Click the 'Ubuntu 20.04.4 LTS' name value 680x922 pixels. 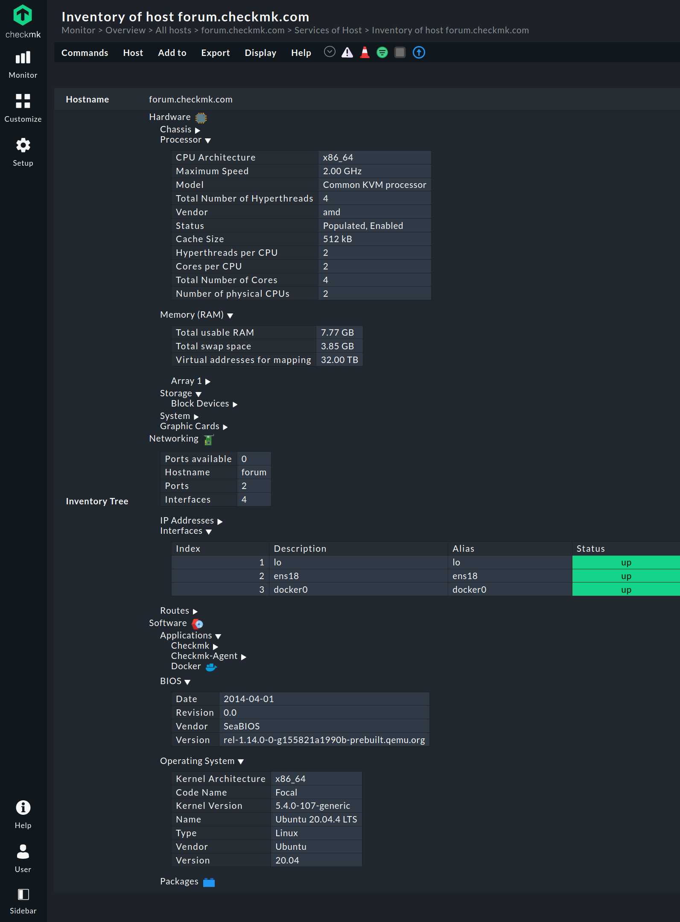316,820
